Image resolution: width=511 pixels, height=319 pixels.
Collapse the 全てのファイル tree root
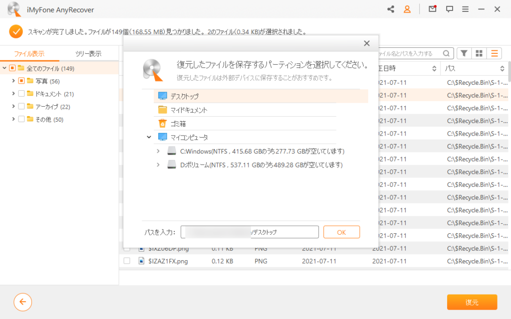(x=4, y=68)
